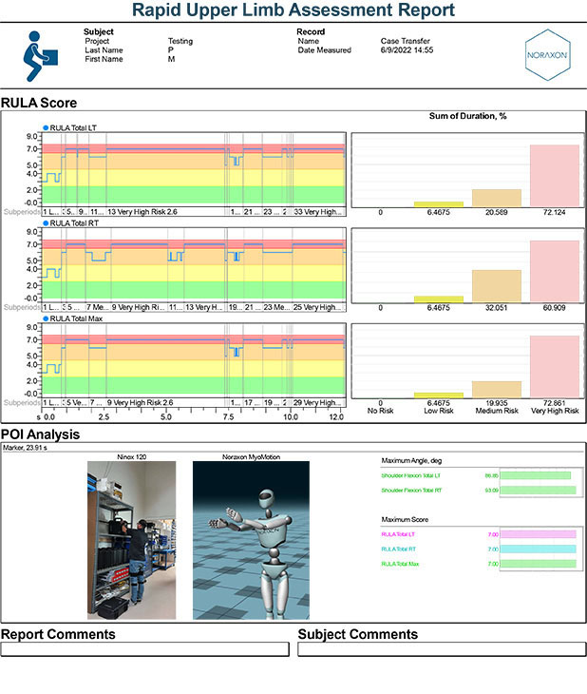The width and height of the screenshot is (587, 694).
Task: Click the blue dot beside RULA Total RT
Action: [46, 223]
